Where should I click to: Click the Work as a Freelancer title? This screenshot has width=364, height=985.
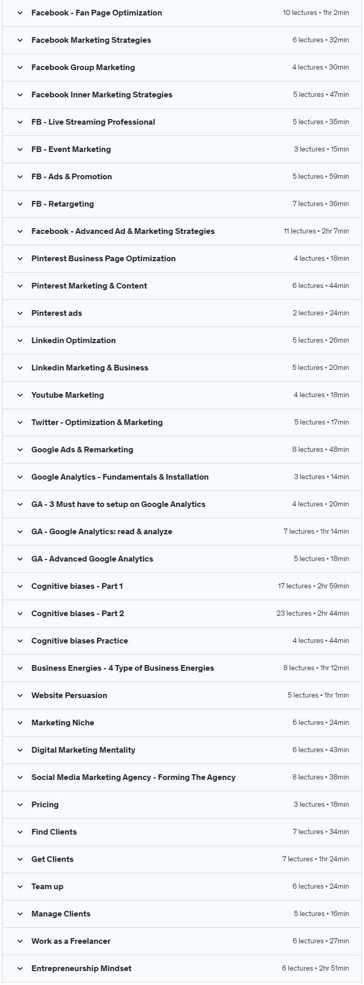[x=71, y=941]
